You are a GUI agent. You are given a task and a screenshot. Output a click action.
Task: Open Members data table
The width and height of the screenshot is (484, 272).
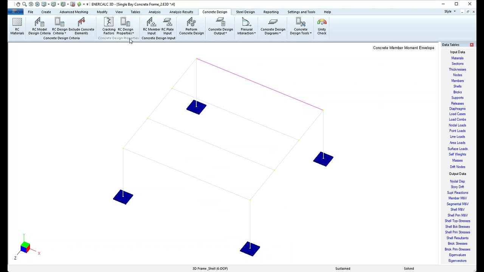pyautogui.click(x=457, y=81)
